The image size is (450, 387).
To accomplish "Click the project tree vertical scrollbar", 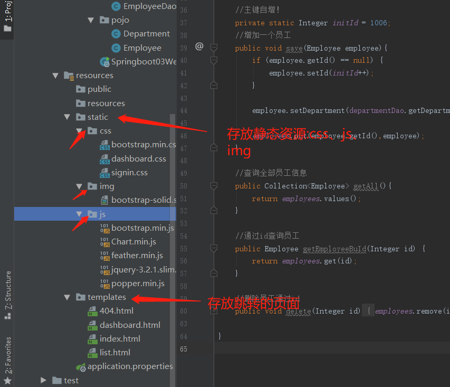I will coord(173,250).
